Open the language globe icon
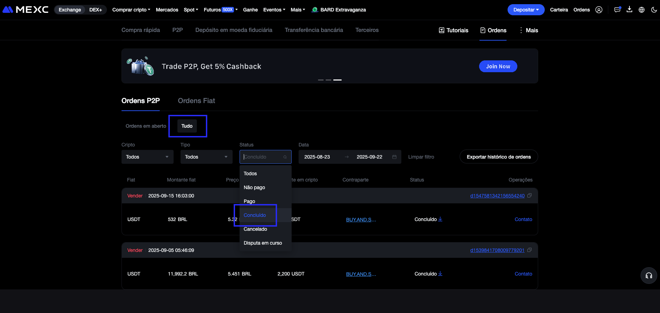 pyautogui.click(x=641, y=10)
